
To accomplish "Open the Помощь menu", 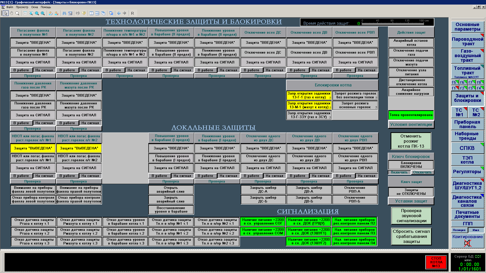I will 46,7.
